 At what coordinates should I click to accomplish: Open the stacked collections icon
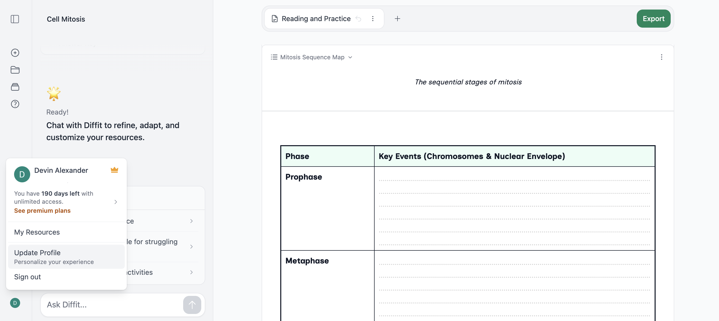click(x=15, y=87)
